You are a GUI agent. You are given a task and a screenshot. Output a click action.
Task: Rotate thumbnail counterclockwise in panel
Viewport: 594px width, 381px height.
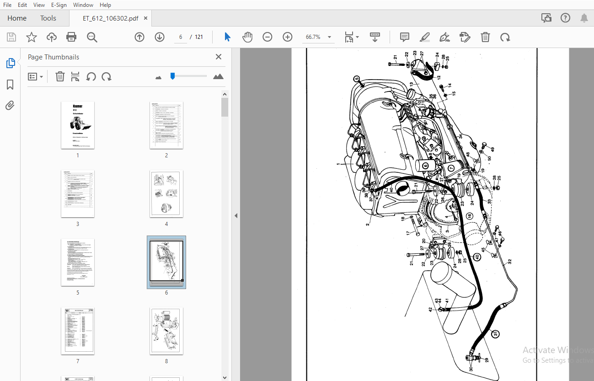[91, 76]
